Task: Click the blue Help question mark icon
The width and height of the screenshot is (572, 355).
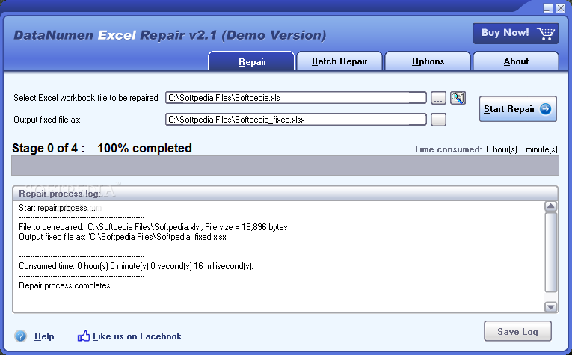Action: click(x=21, y=336)
